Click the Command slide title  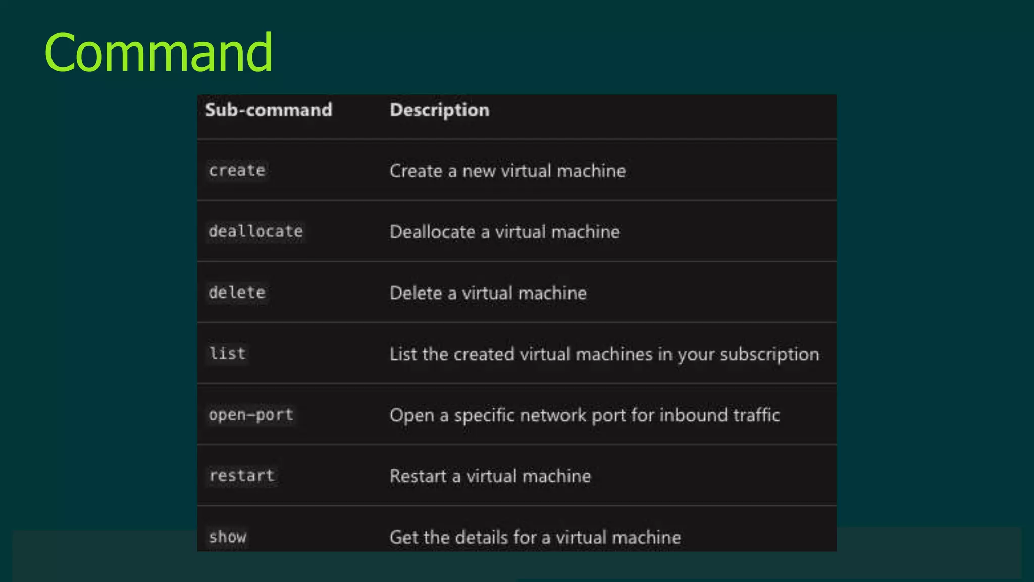[x=158, y=52]
